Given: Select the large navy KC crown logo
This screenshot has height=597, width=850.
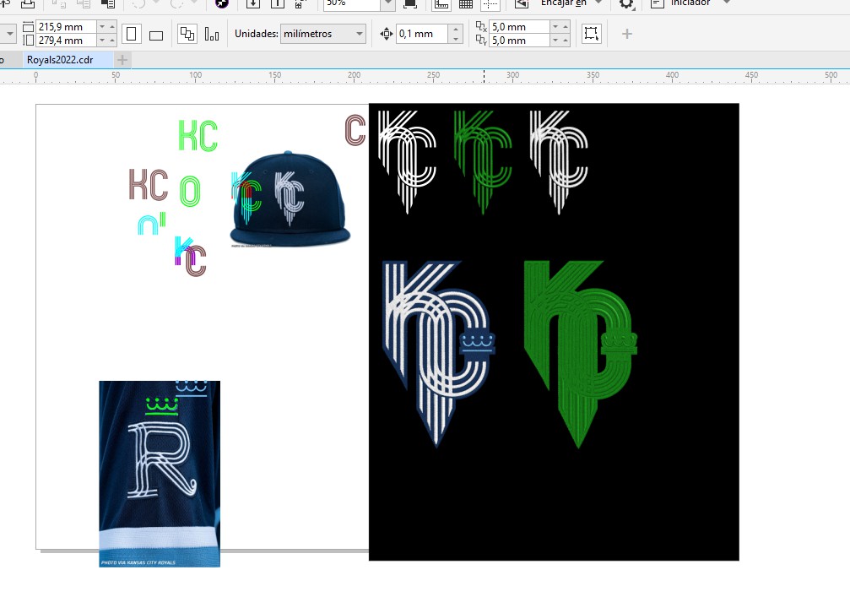Looking at the screenshot, I should (x=438, y=354).
